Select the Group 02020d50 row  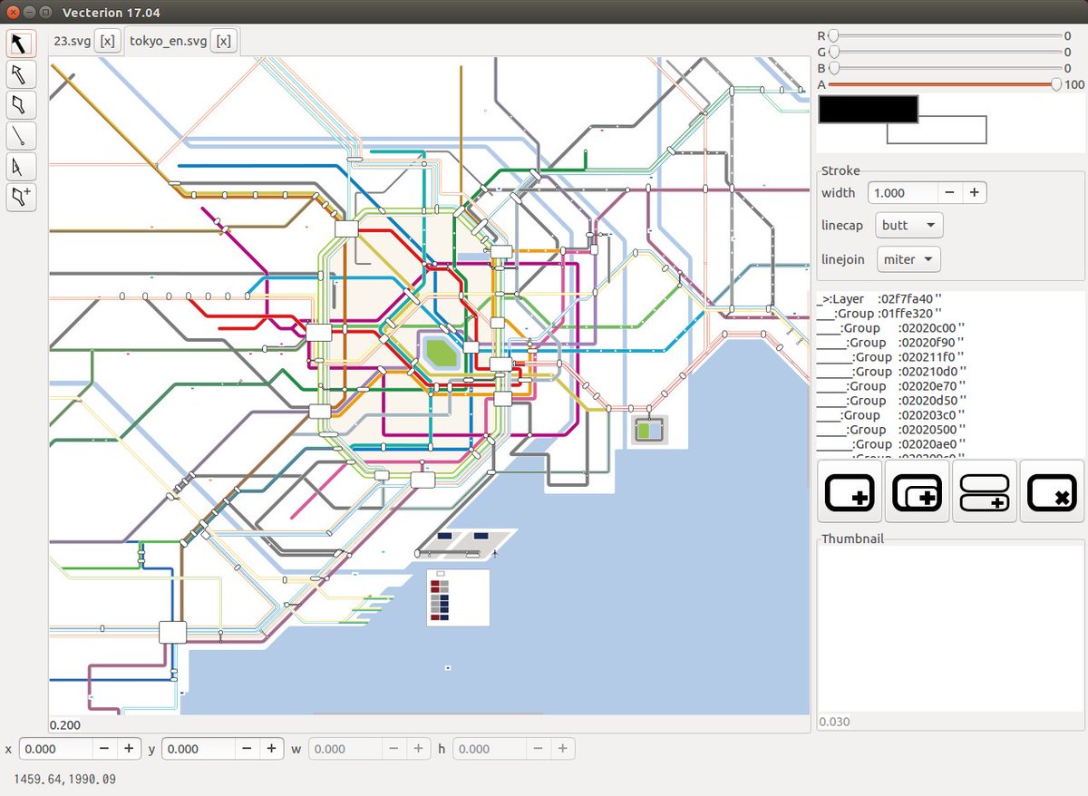(x=950, y=401)
